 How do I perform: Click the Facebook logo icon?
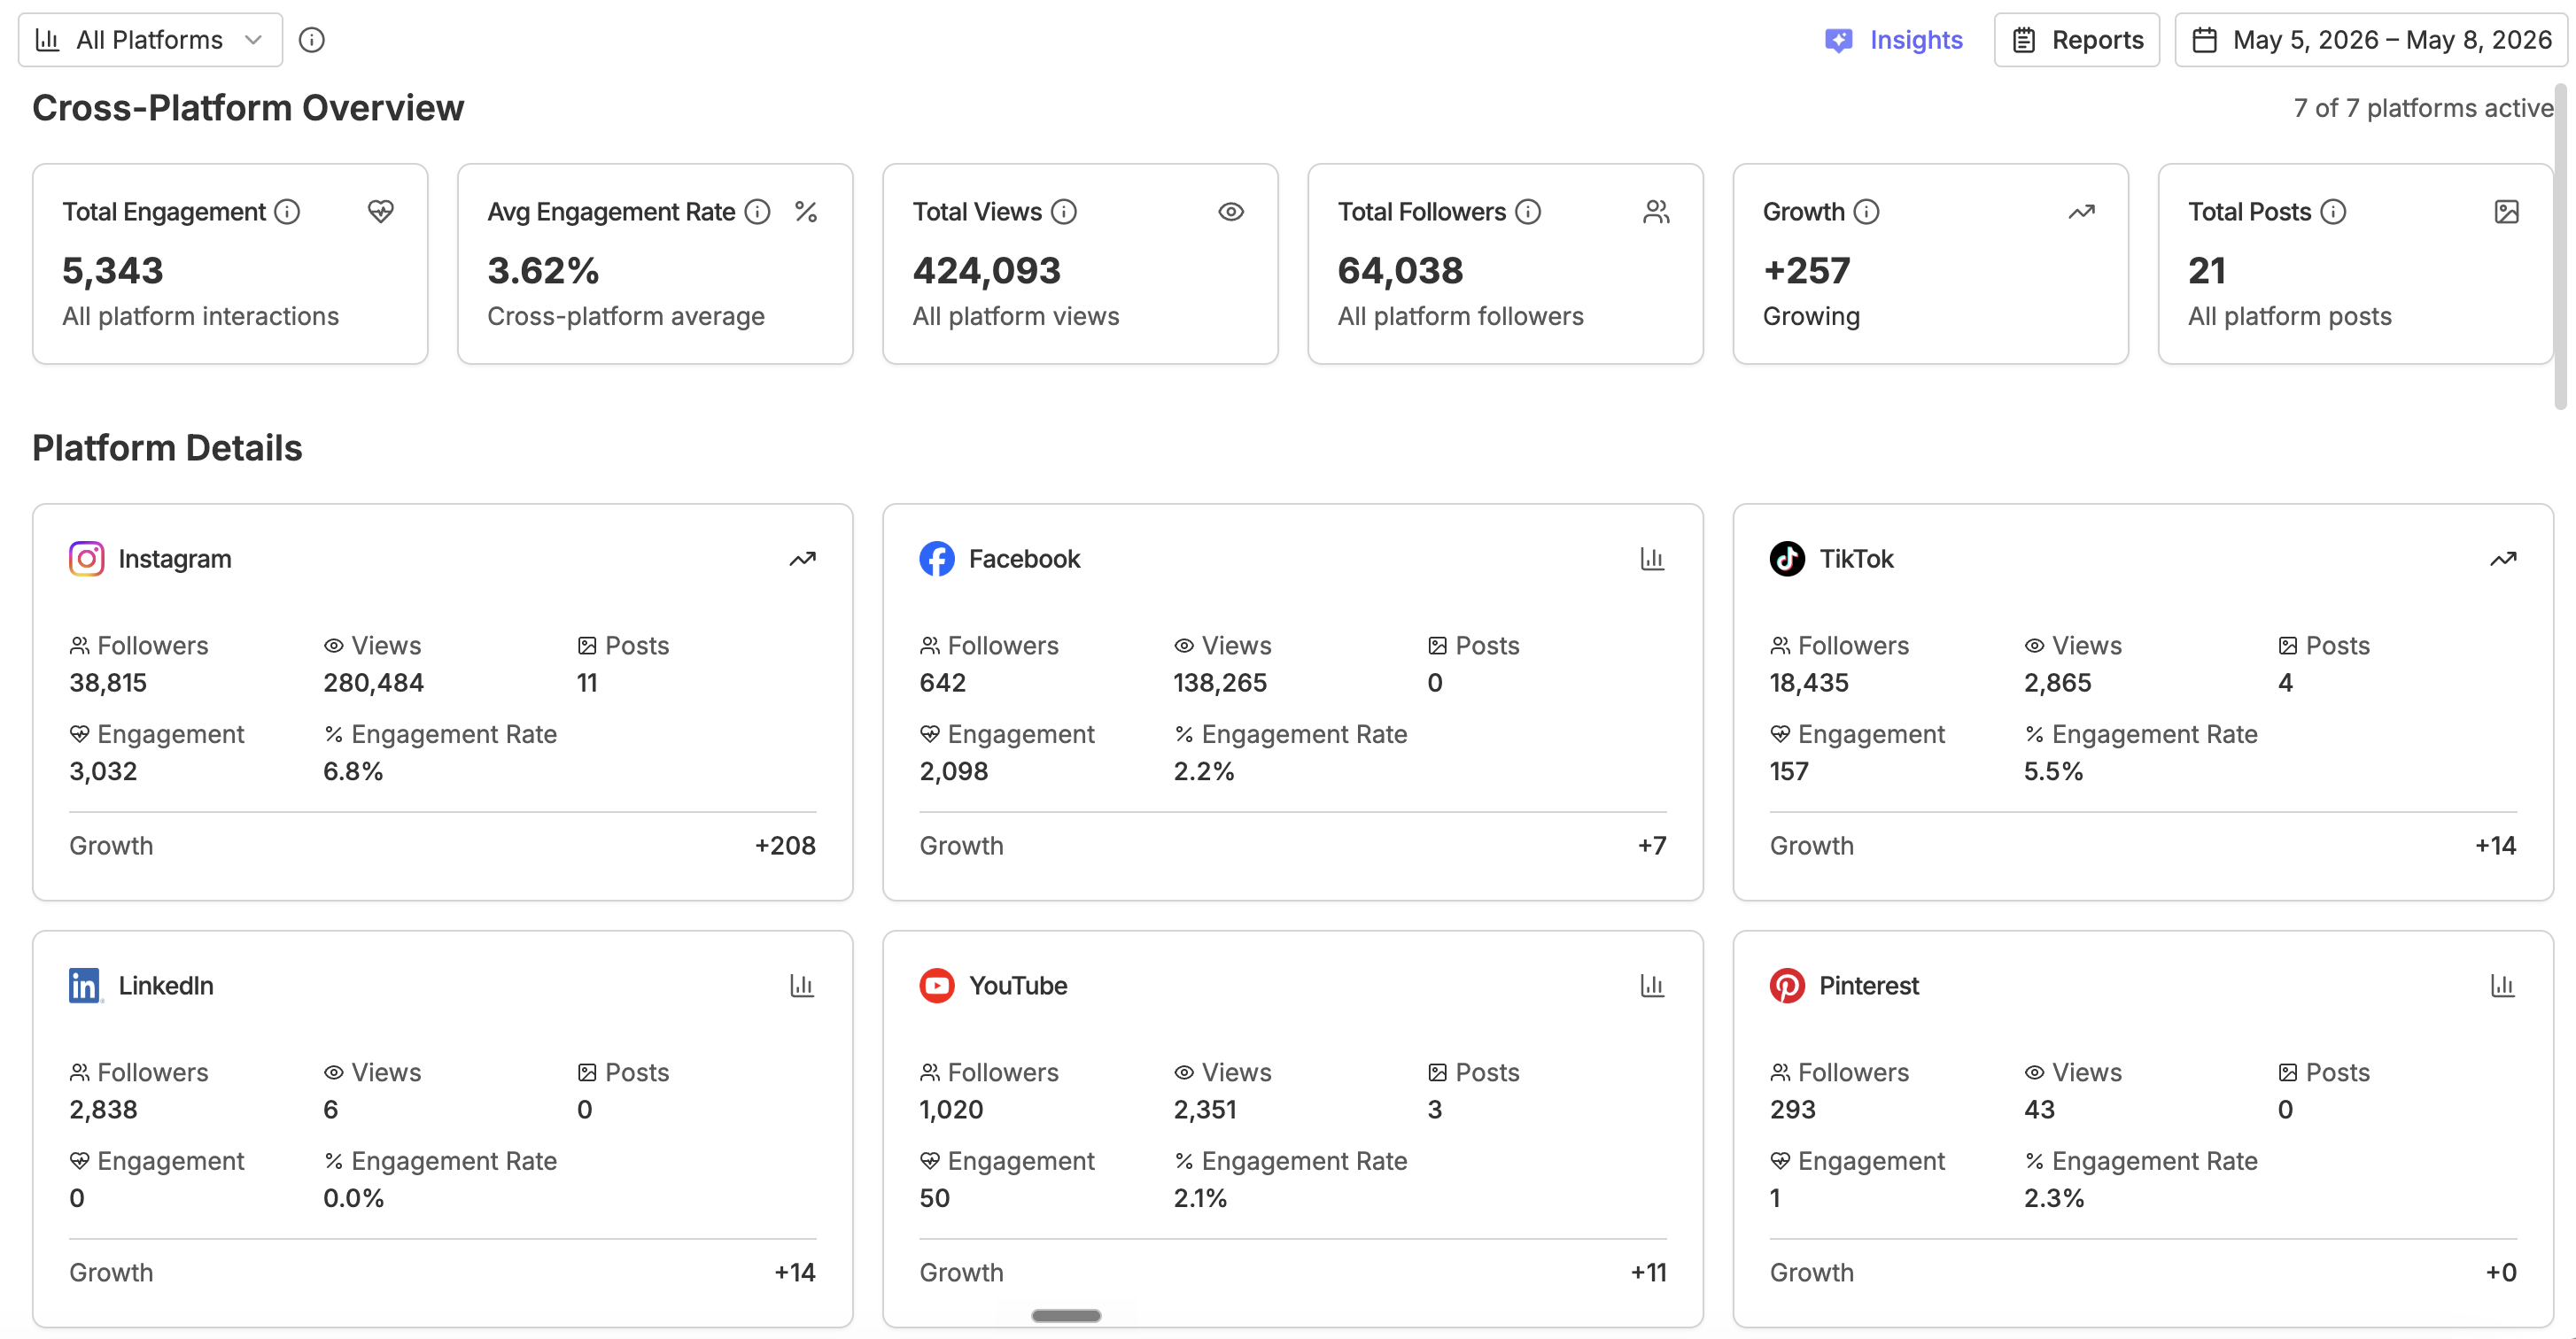(937, 559)
